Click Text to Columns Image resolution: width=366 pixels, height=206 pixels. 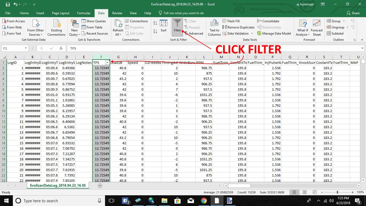tap(214, 28)
